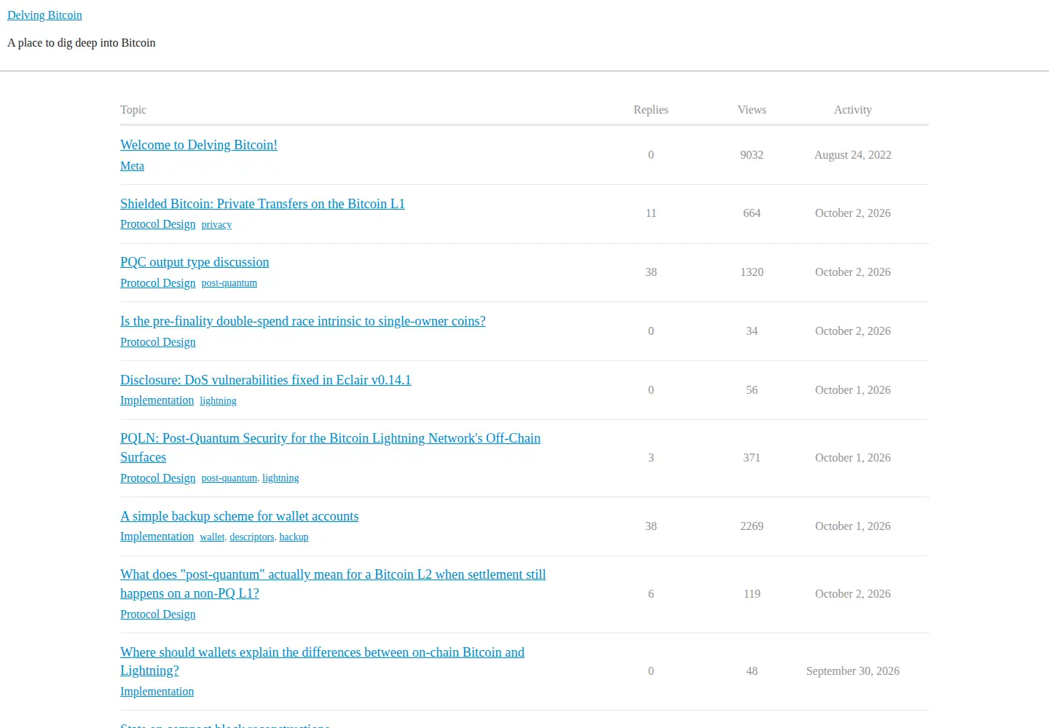Click the backup tag

click(x=294, y=537)
